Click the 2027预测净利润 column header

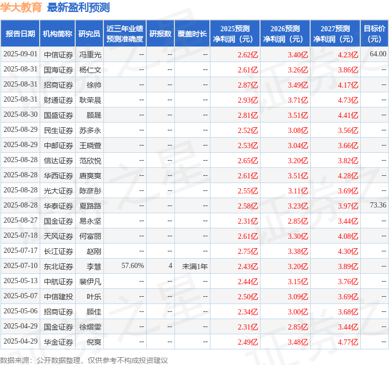pos(335,34)
